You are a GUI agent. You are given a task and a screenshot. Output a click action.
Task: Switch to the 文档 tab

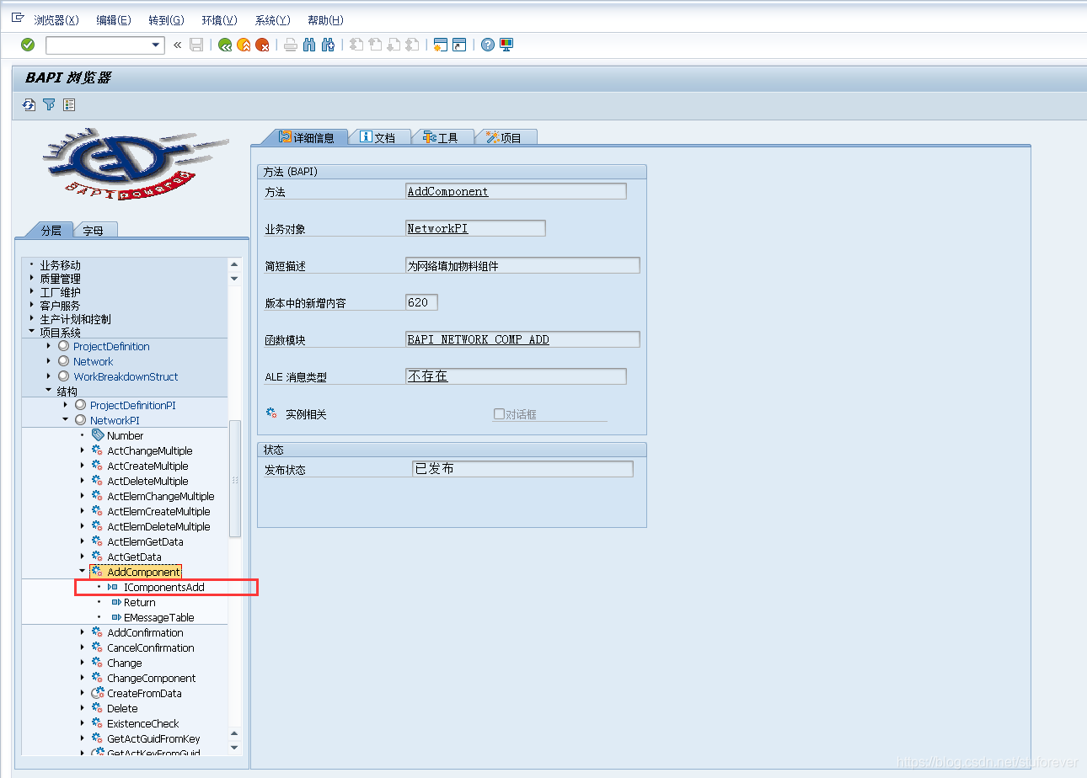coord(378,137)
